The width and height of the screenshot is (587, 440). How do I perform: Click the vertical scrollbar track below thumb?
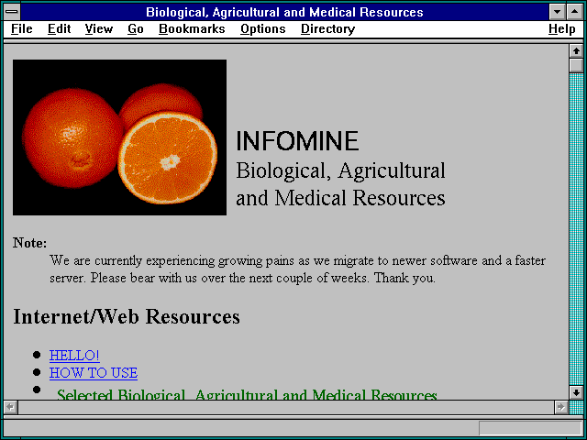[x=576, y=229]
